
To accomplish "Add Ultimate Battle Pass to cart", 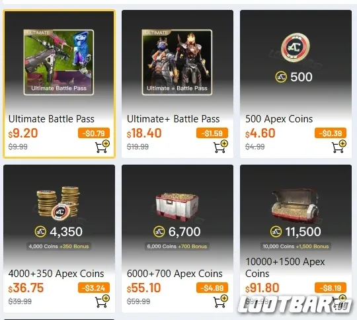I will click(102, 147).
